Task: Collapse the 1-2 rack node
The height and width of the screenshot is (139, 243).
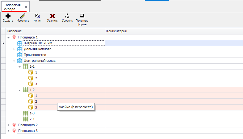Action: click(20, 90)
